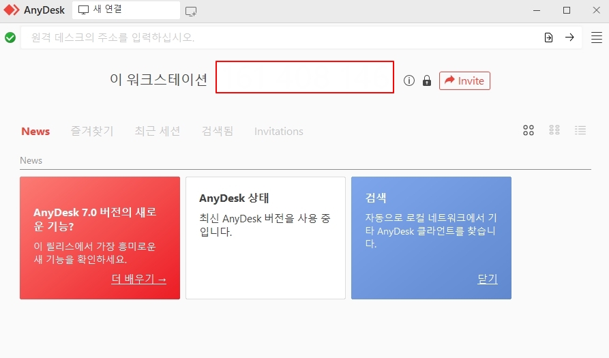Click the green connection status checkmark
609x358 pixels.
(x=10, y=38)
